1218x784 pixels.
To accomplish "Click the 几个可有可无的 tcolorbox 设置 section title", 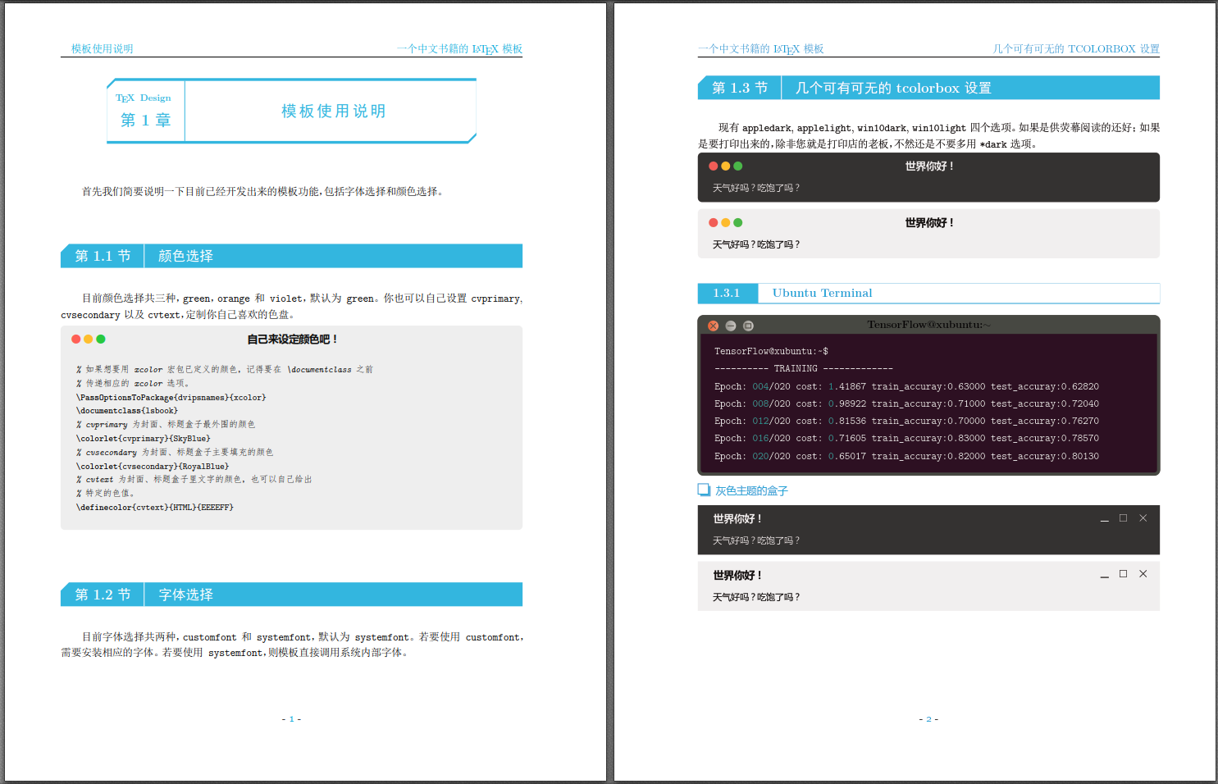I will click(893, 88).
